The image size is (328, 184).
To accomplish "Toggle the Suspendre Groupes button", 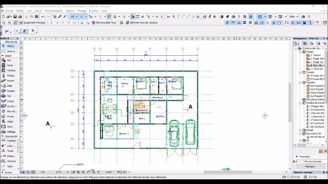I will tap(32, 22).
